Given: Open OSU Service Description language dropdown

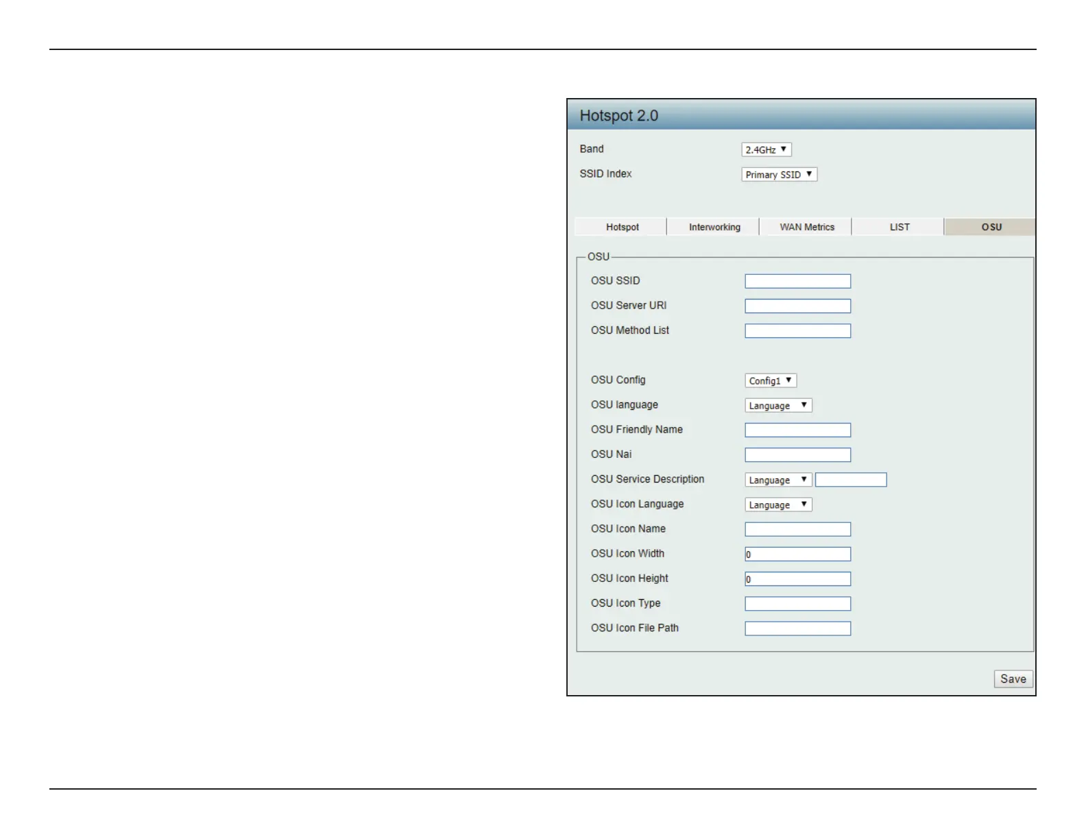Looking at the screenshot, I should [x=778, y=480].
